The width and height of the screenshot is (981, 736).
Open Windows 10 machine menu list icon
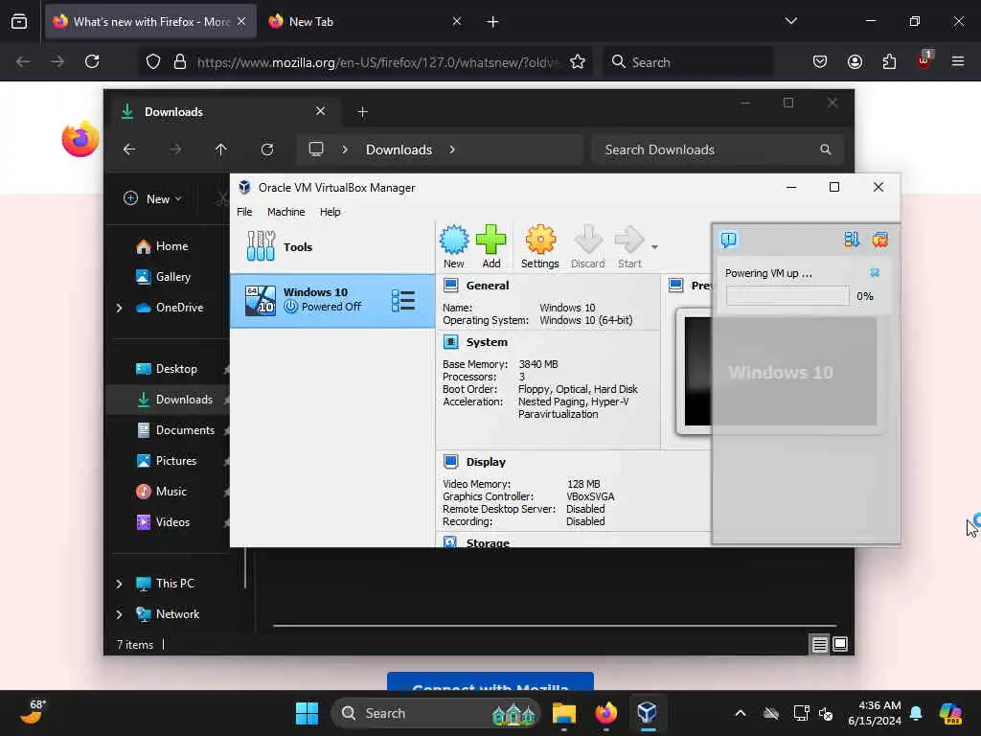(403, 300)
